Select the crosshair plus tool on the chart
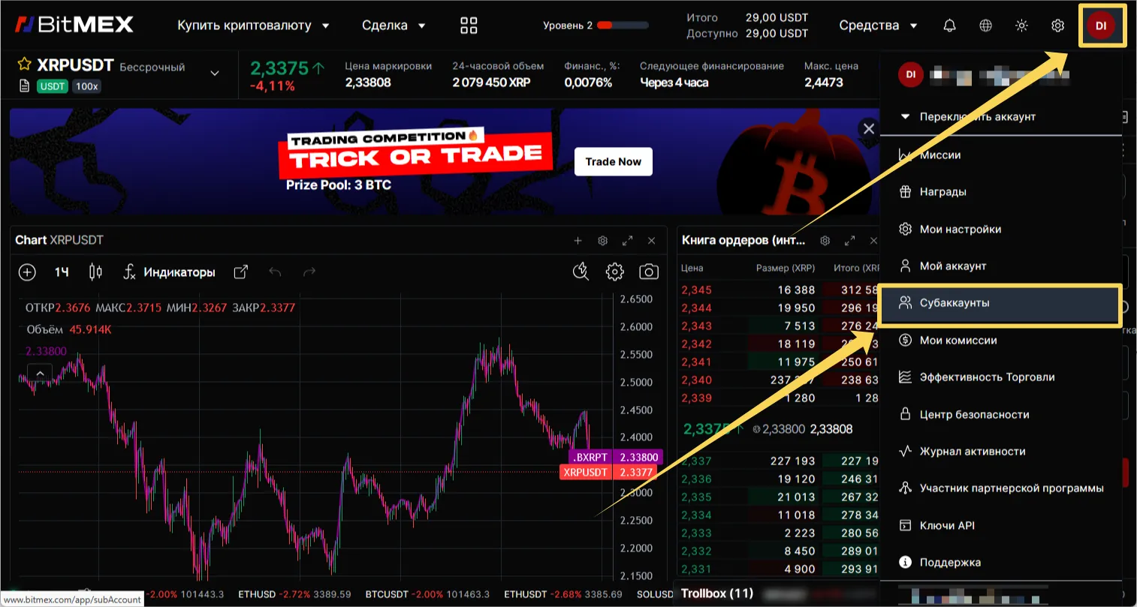 tap(27, 272)
